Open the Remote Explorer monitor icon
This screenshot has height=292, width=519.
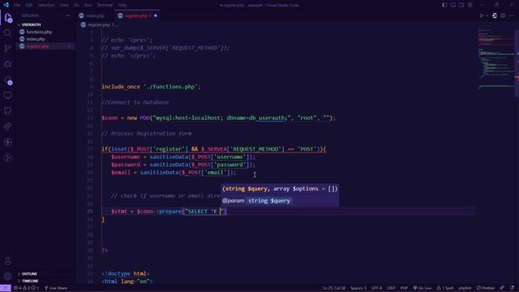pyautogui.click(x=7, y=96)
